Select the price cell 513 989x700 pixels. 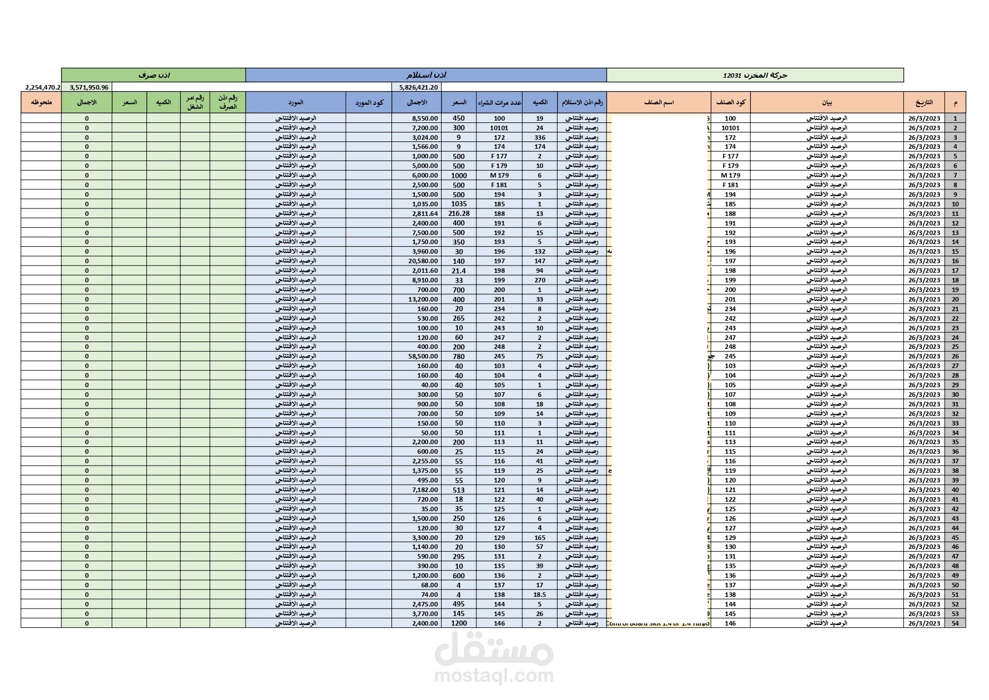click(x=459, y=490)
